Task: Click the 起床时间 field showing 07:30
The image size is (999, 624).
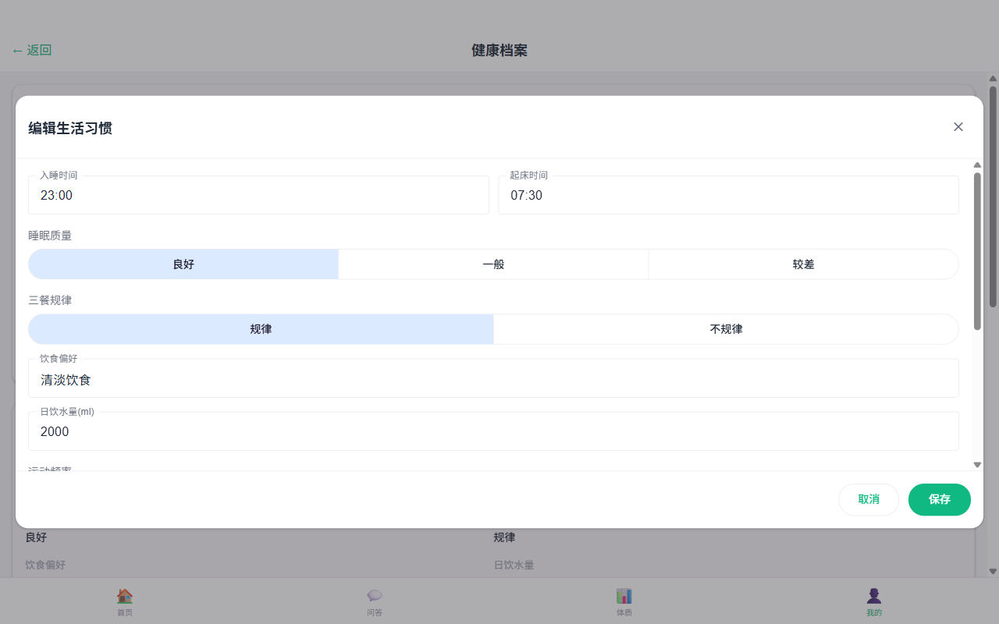Action: pos(728,196)
